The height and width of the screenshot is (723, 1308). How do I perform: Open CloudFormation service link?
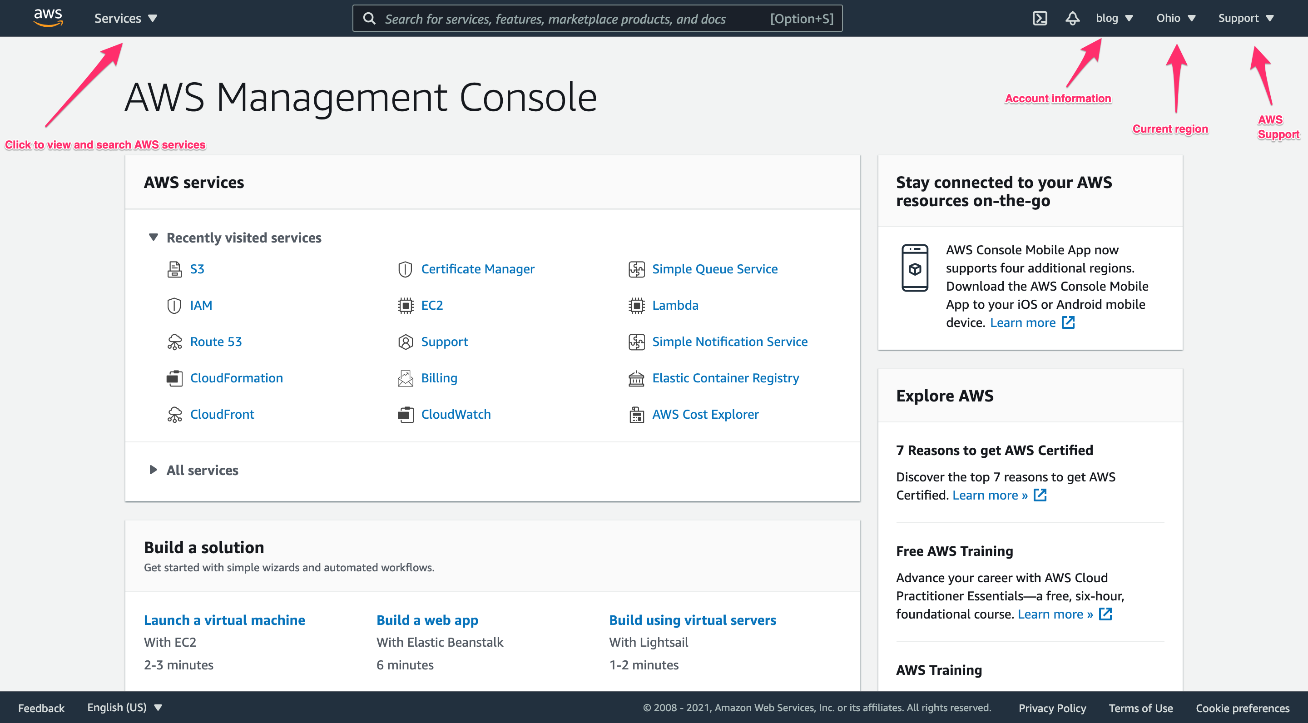tap(237, 378)
